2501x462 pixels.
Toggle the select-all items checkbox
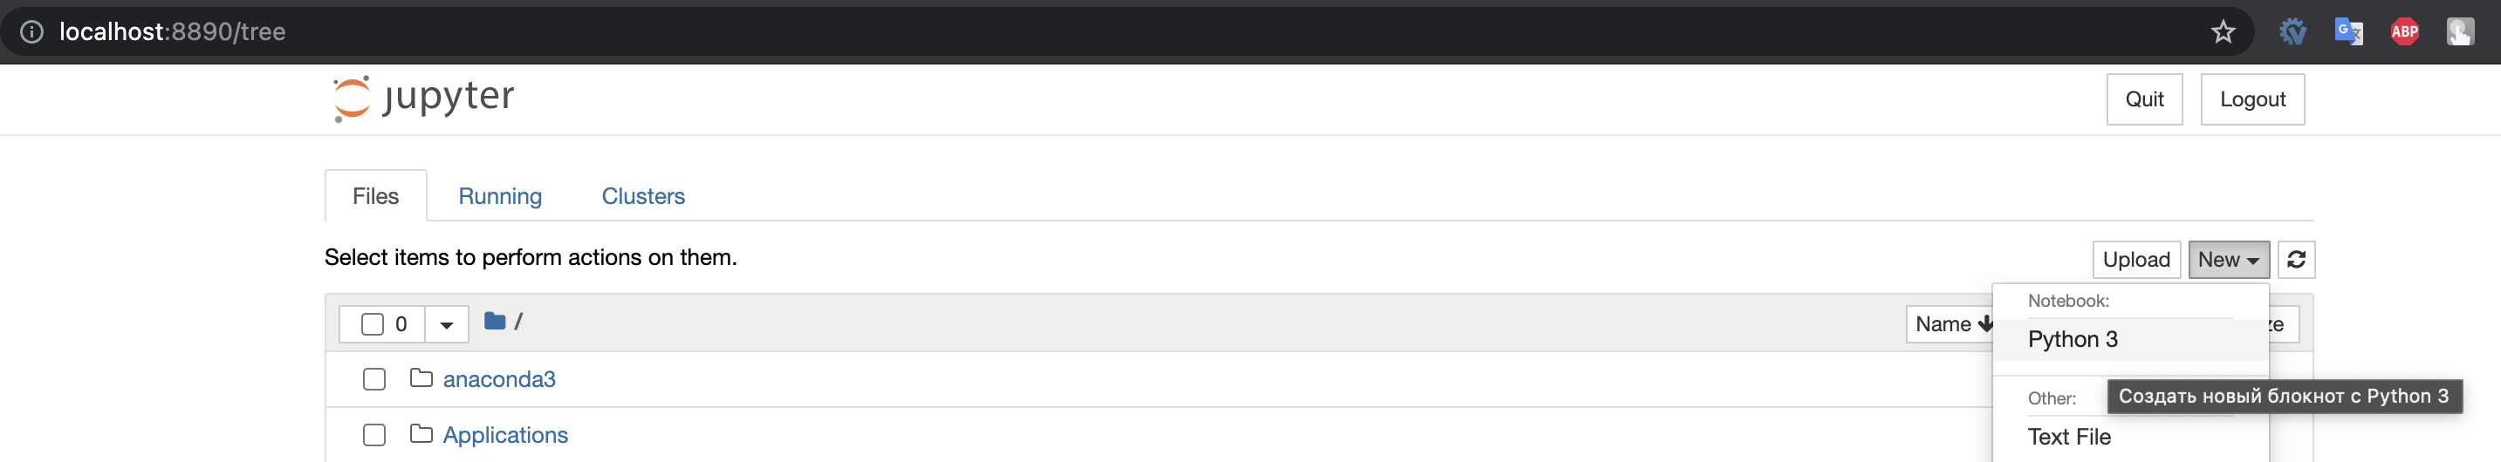(372, 324)
